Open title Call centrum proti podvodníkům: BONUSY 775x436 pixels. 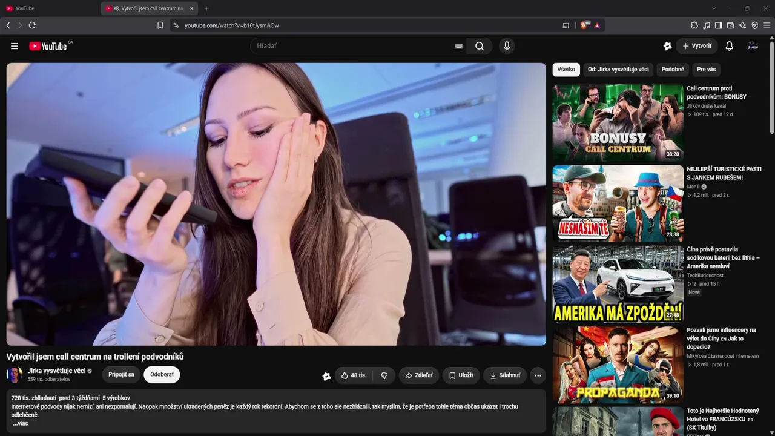click(x=716, y=93)
